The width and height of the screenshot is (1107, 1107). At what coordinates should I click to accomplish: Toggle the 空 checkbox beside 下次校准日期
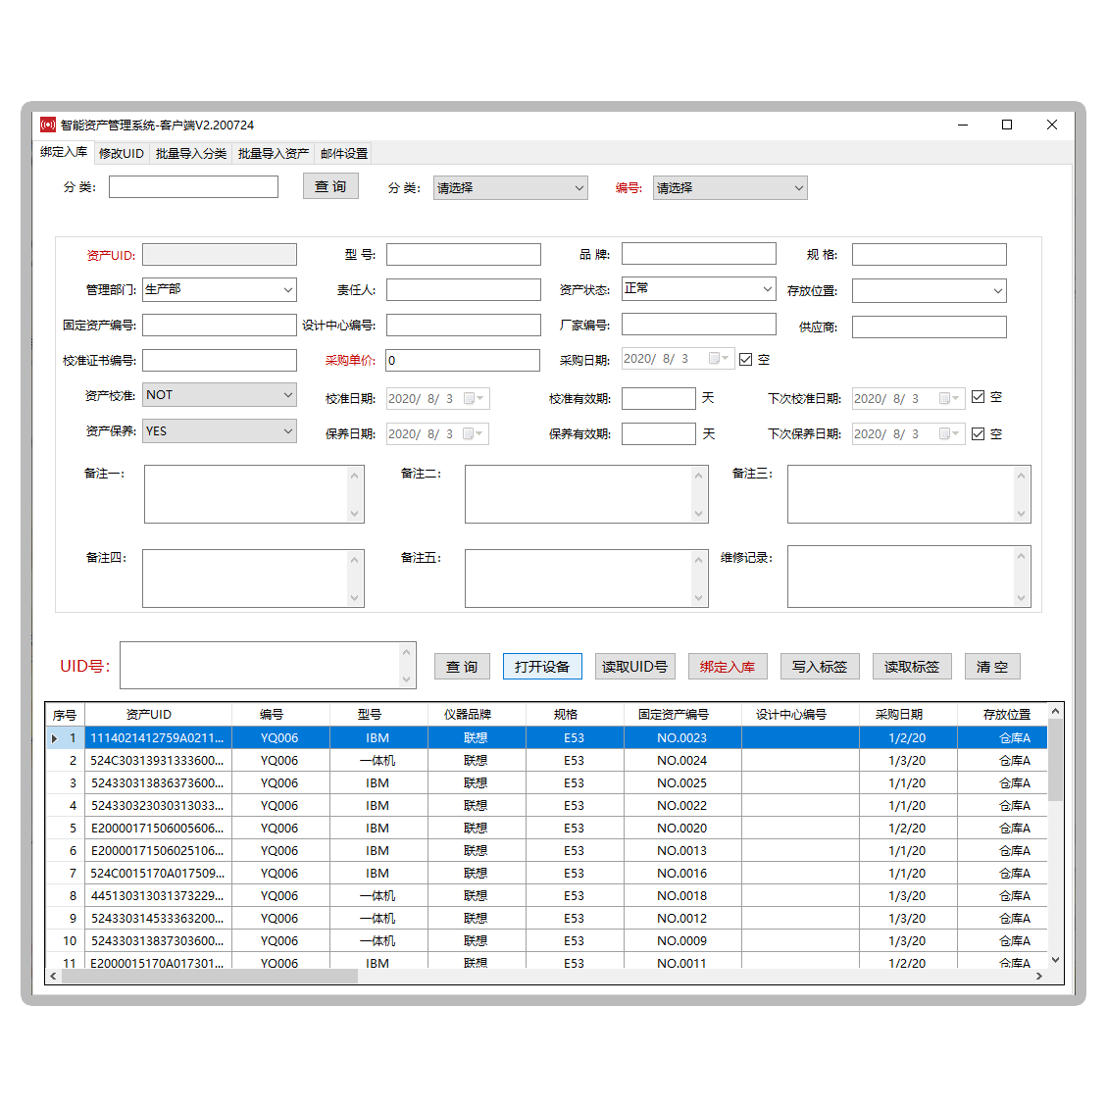[978, 397]
